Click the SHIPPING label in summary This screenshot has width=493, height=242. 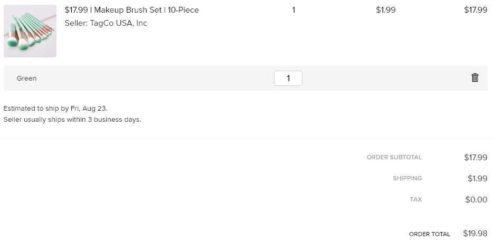(x=407, y=178)
